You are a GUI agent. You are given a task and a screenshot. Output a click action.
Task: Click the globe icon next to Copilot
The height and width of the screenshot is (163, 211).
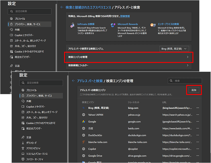(84, 149)
